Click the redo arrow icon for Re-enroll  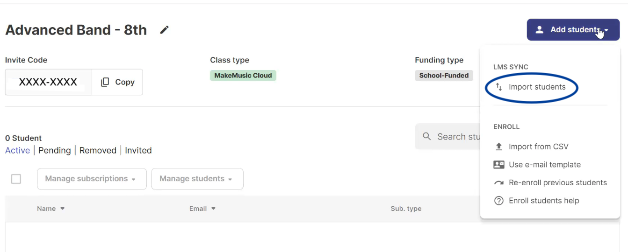click(x=499, y=183)
